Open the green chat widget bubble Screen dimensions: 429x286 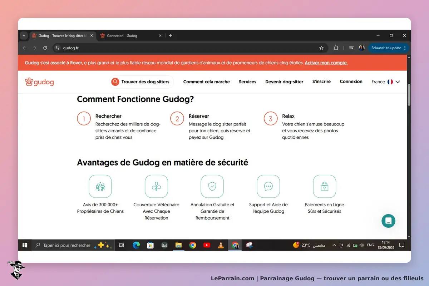click(388, 221)
